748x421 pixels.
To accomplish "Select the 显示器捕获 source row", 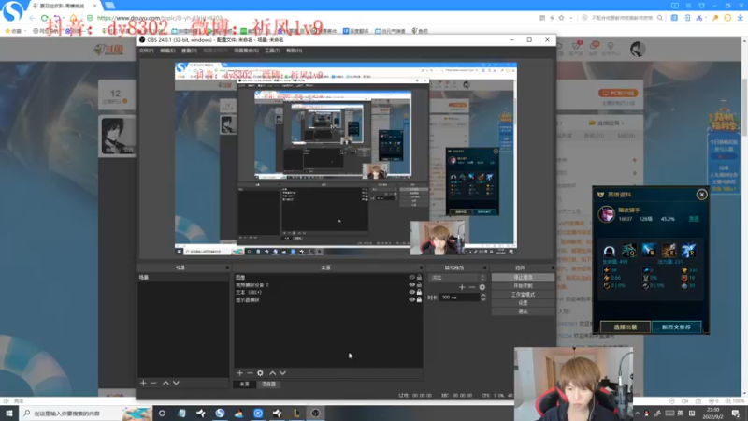I will coord(328,299).
